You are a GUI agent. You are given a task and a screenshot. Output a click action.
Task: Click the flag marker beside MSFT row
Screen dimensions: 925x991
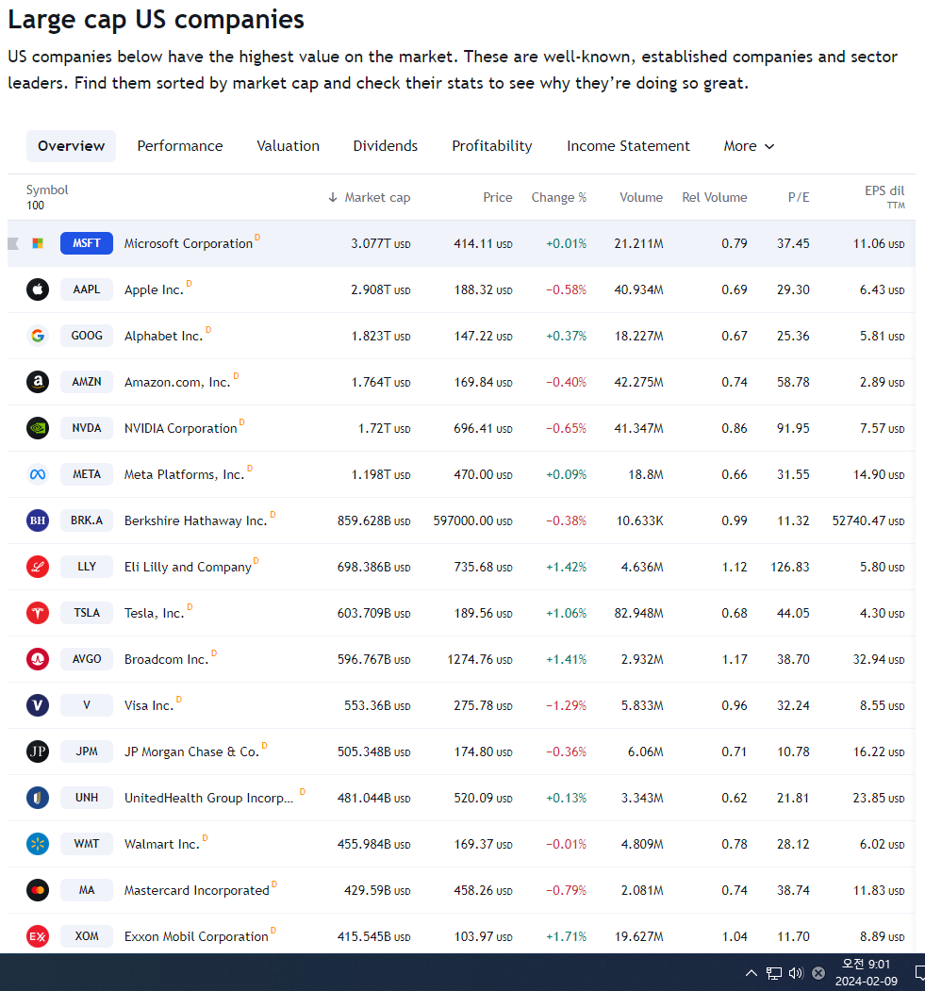(12, 243)
